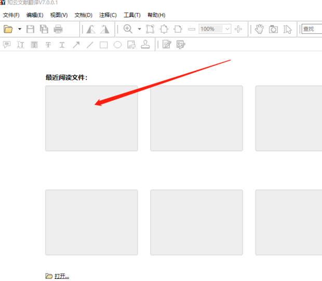
Task: Select the arrow drawing tool
Action: point(76,45)
